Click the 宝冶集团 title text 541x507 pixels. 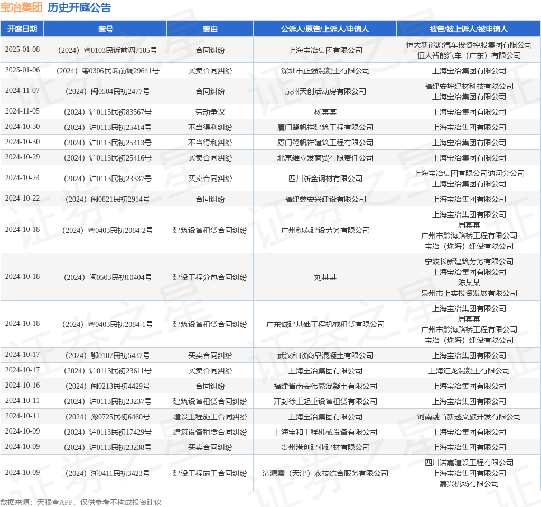click(x=21, y=7)
